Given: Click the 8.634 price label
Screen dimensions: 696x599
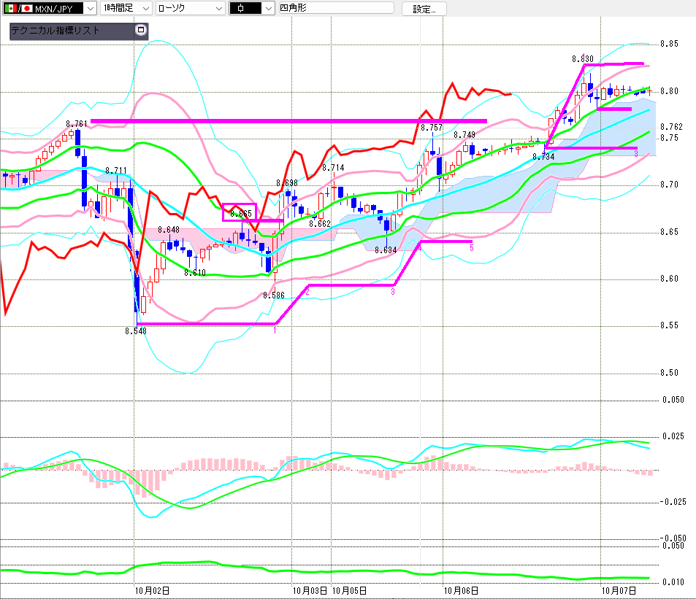Looking at the screenshot, I should [386, 250].
